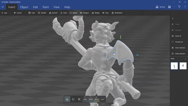Click the Add button
This screenshot has width=188, height=106.
(4, 13)
